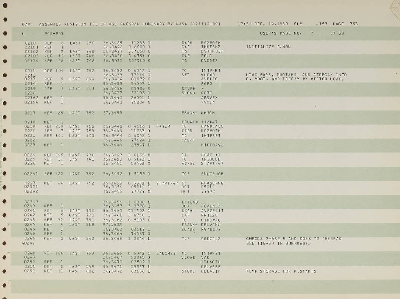Select the address 'E7,1622'

coord(113,225)
